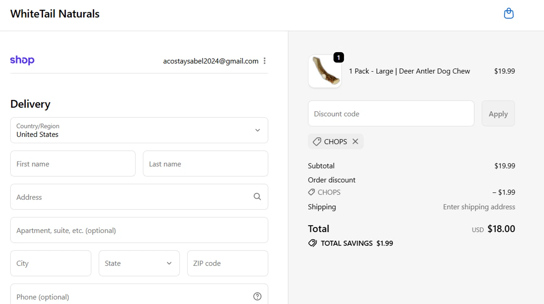Click the Deer Antler product thumbnail
Screen dimensions: 544x304
(x=325, y=71)
